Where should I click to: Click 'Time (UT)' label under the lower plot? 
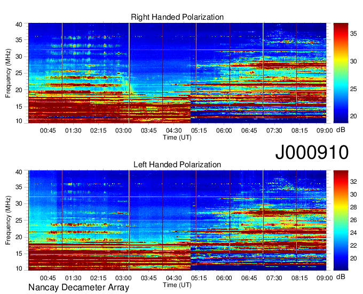click(177, 285)
